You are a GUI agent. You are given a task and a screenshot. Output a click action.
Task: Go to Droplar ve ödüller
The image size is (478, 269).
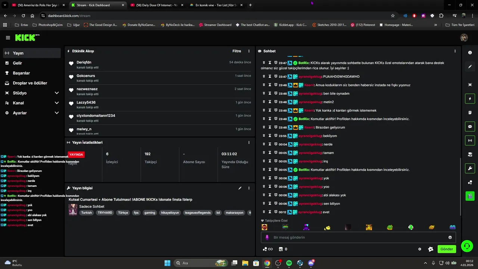point(32,83)
